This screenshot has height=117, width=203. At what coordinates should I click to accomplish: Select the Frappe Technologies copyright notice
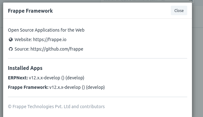coord(56,107)
